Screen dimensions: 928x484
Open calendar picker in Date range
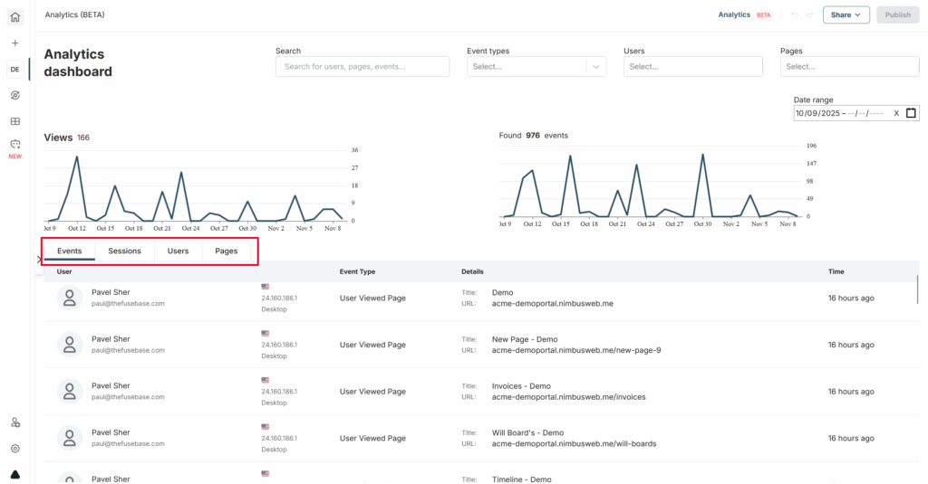coord(911,113)
